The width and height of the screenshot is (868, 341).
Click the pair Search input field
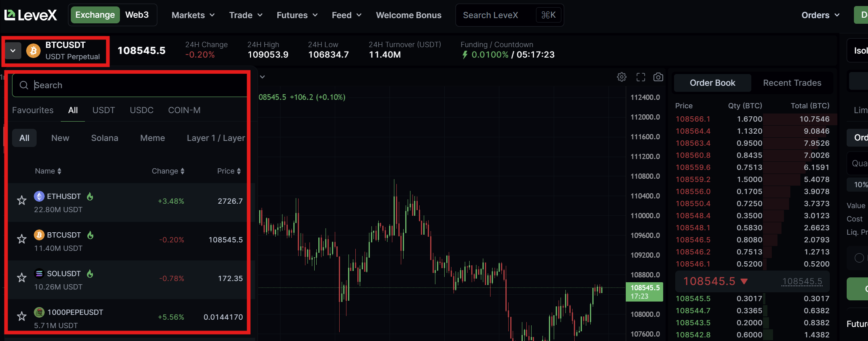point(130,85)
